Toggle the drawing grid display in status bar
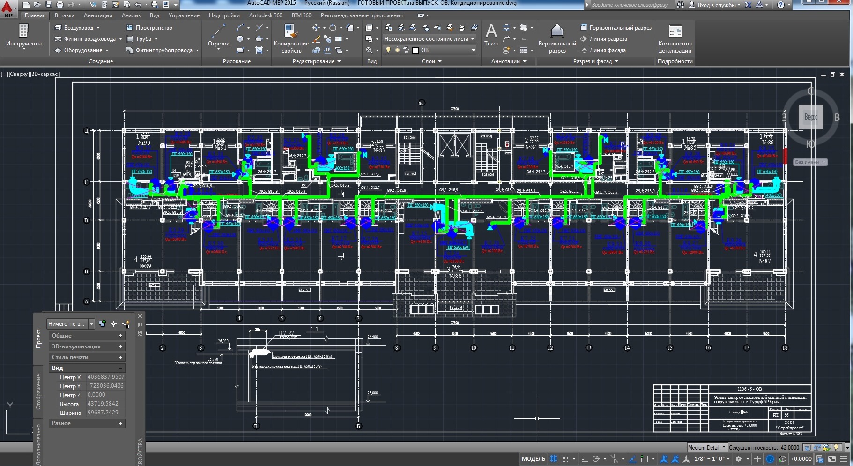This screenshot has width=853, height=466. click(x=554, y=459)
